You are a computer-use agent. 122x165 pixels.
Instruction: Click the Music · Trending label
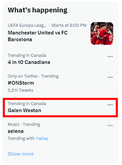coord(24,125)
